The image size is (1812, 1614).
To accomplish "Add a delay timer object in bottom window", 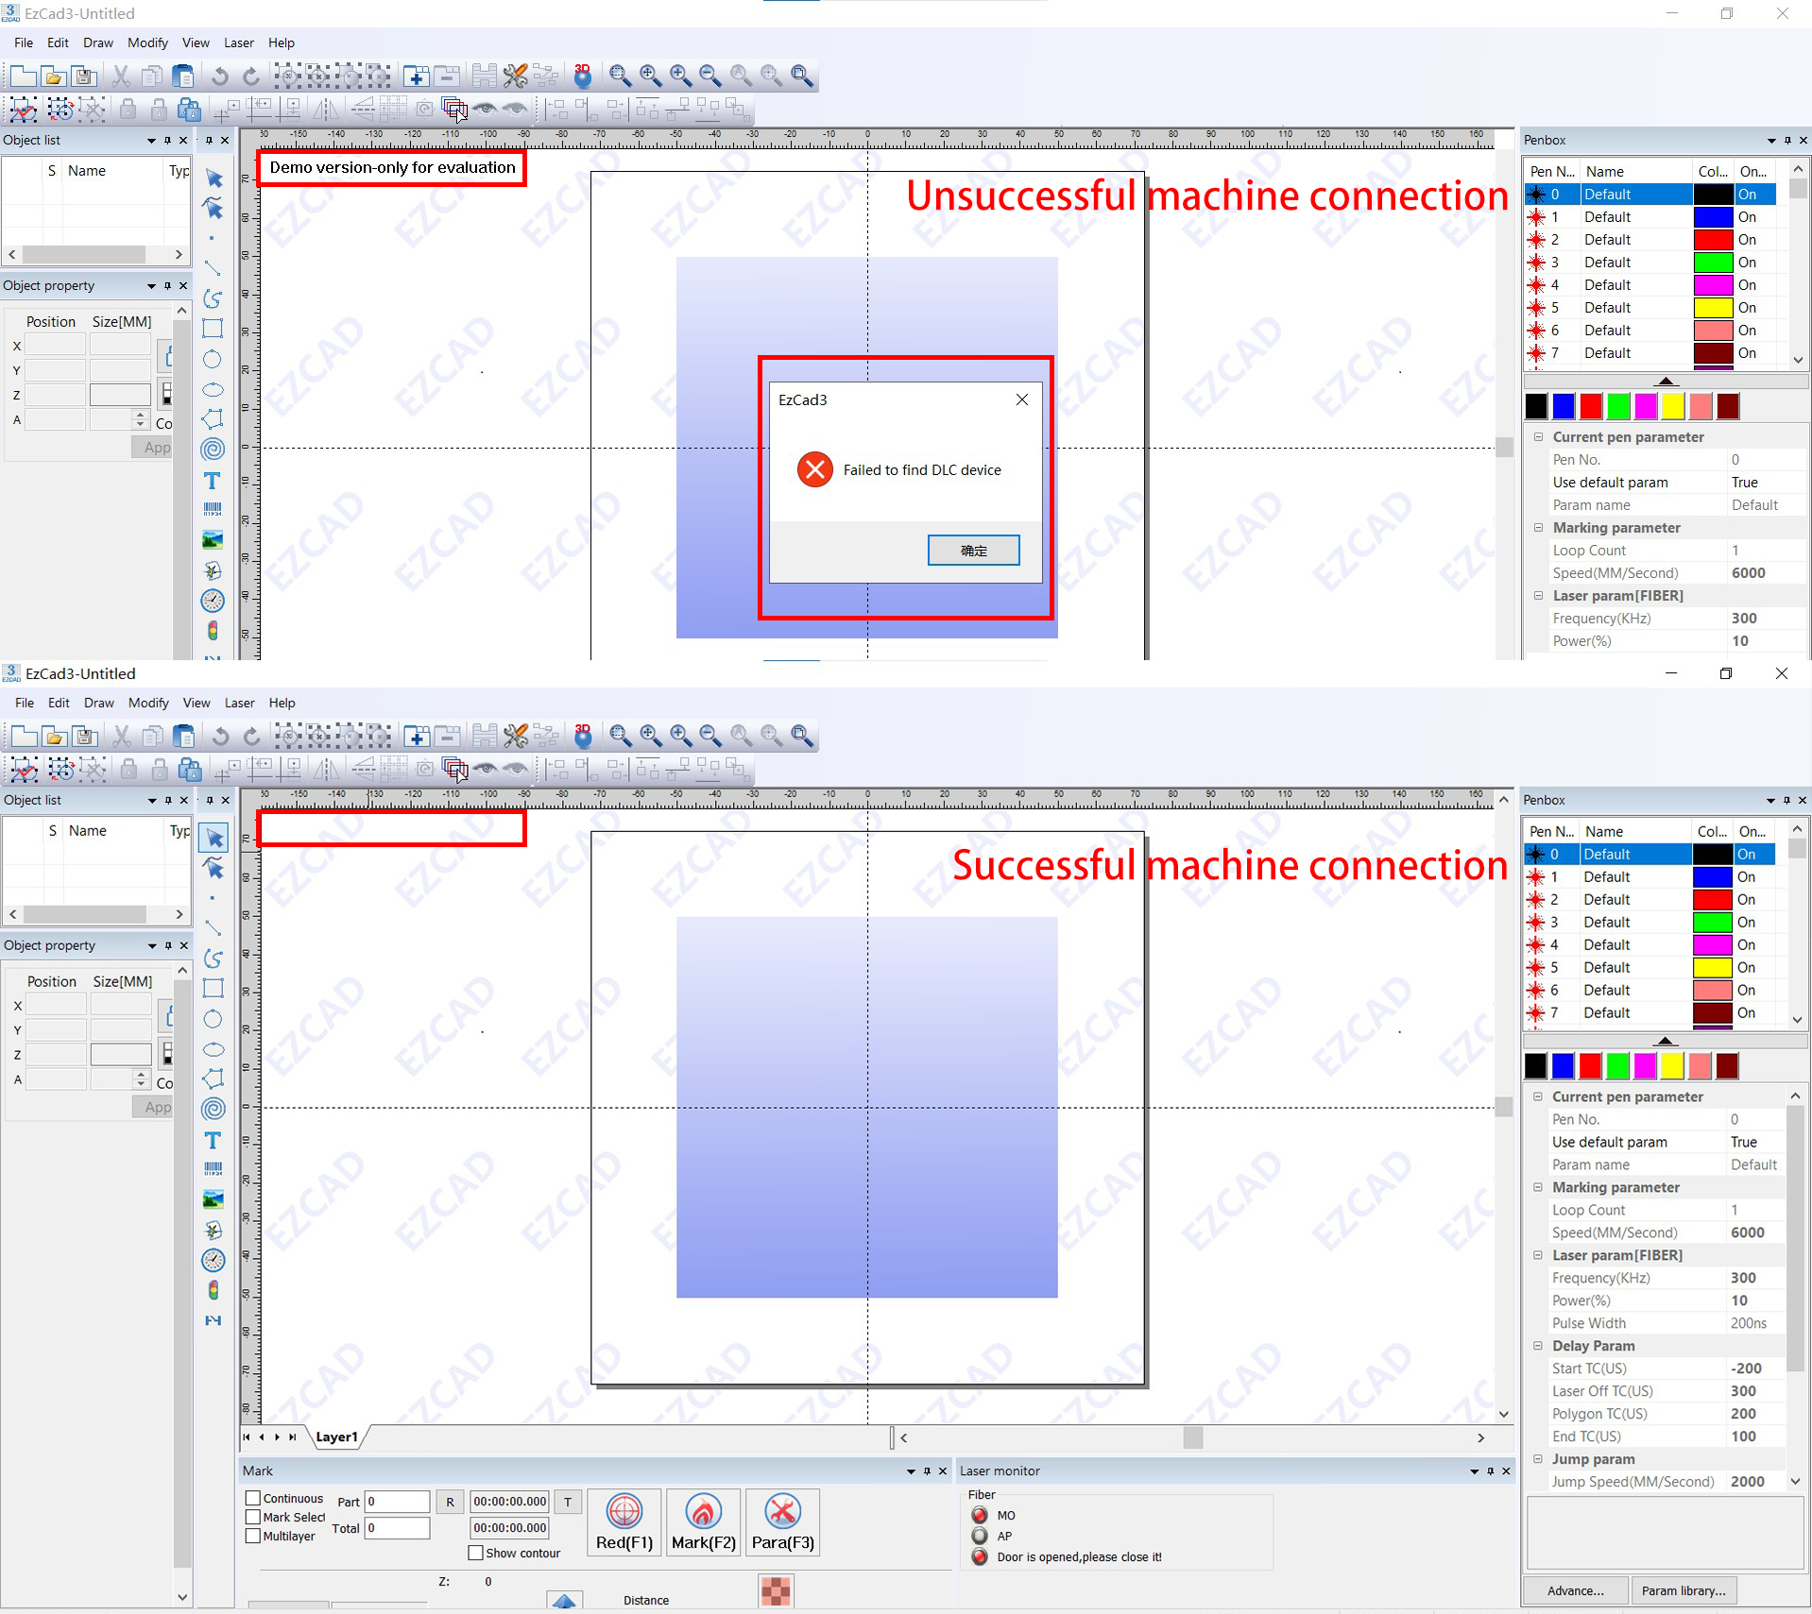I will click(214, 1260).
